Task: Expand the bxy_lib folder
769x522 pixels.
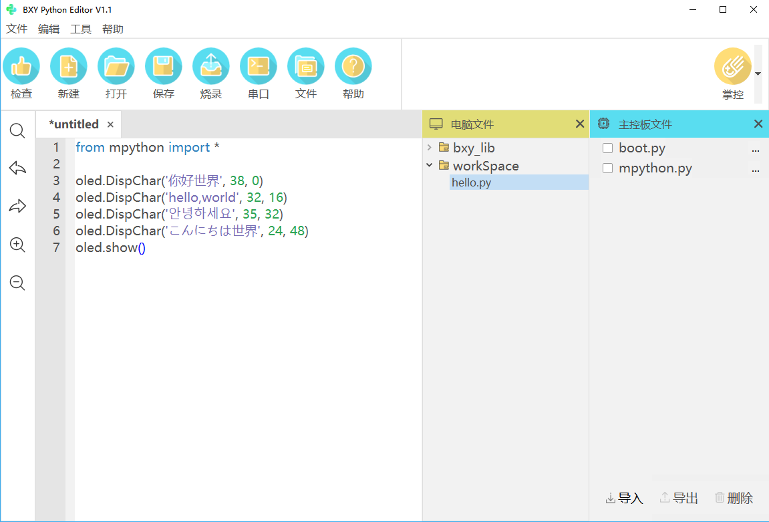Action: pyautogui.click(x=429, y=148)
